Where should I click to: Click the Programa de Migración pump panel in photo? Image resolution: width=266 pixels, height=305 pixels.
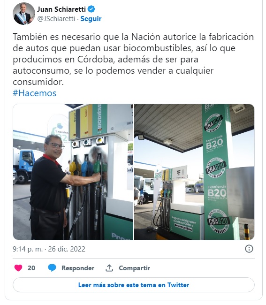click(x=184, y=224)
